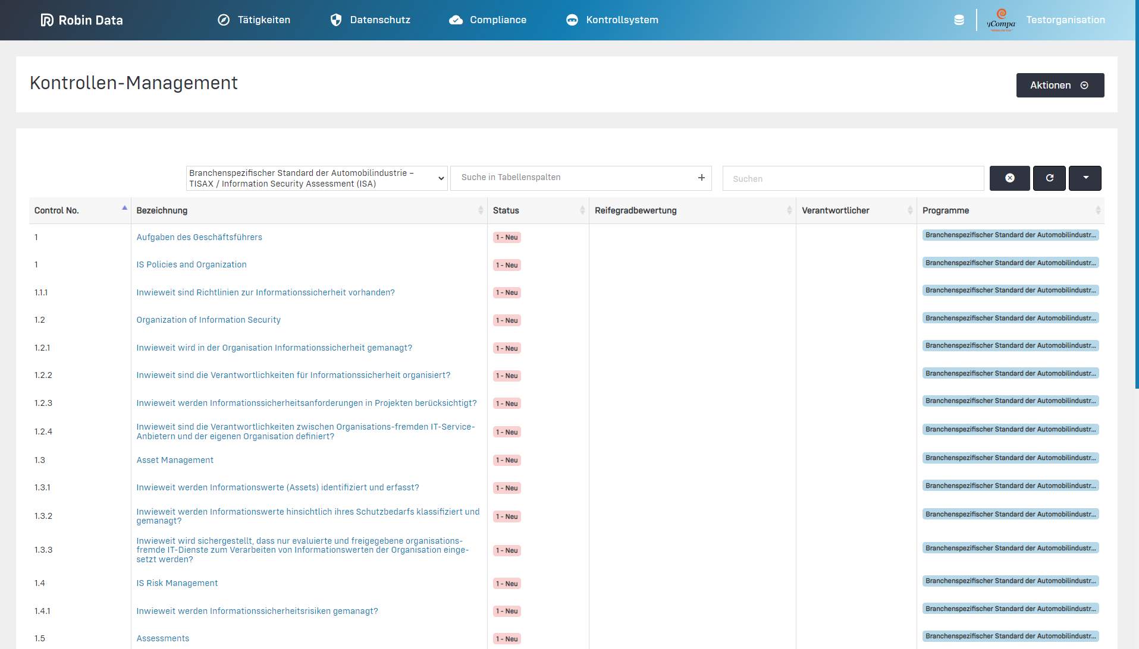Click the '1 - Neu' status badge for Asset Management
Screen dimensions: 1139x649
point(507,460)
